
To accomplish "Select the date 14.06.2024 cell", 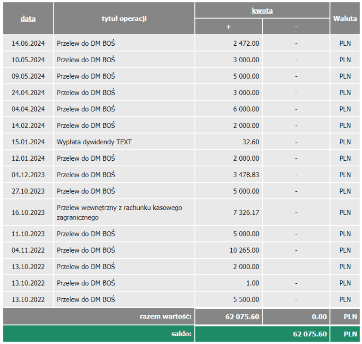I will coord(28,43).
